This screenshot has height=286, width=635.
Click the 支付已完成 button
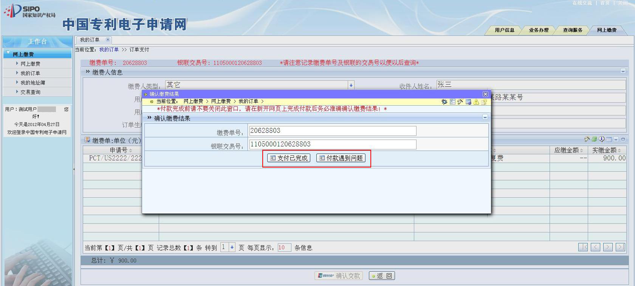[x=289, y=158]
